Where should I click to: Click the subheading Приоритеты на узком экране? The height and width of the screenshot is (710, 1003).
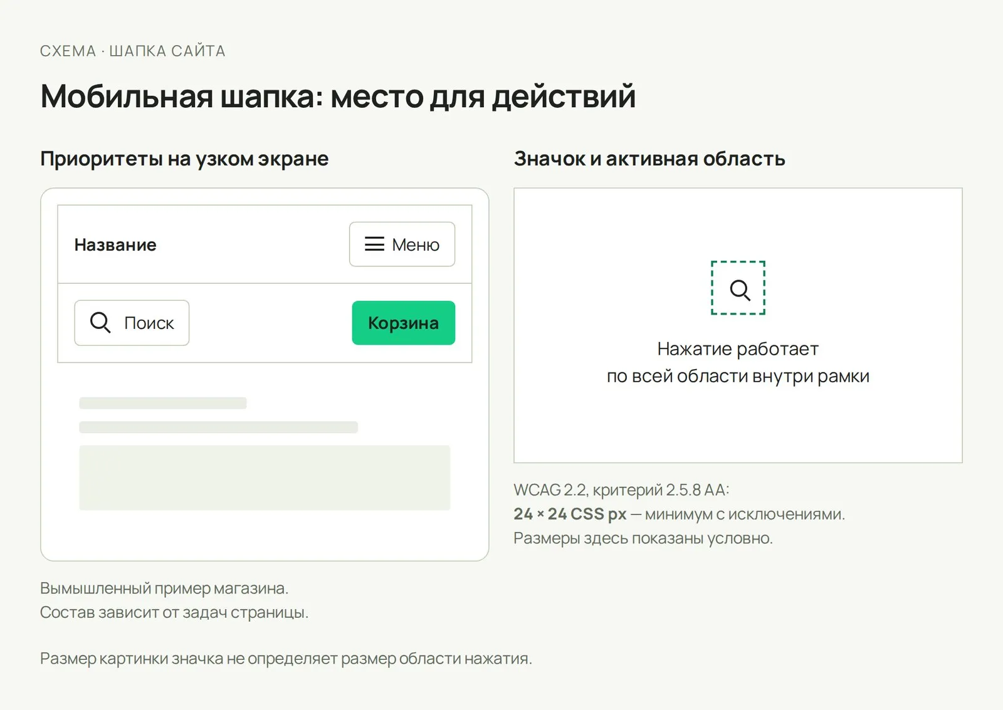coord(184,159)
